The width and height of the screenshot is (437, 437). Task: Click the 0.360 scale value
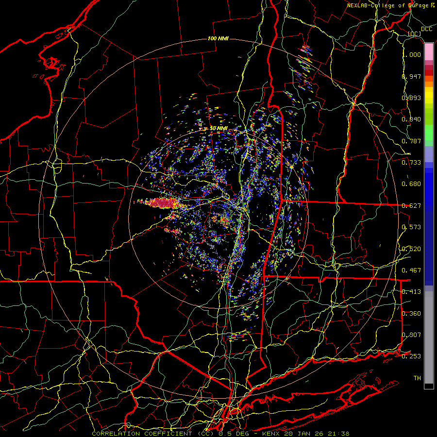(411, 314)
